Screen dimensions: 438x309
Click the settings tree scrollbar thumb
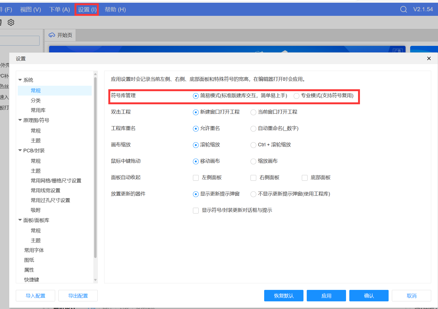point(95,168)
